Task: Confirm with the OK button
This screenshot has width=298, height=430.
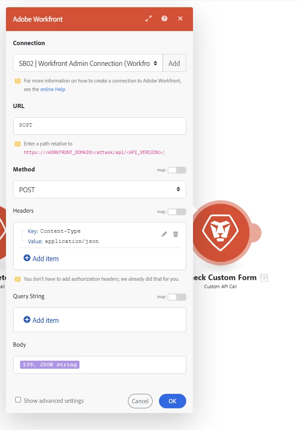Action: 173,401
